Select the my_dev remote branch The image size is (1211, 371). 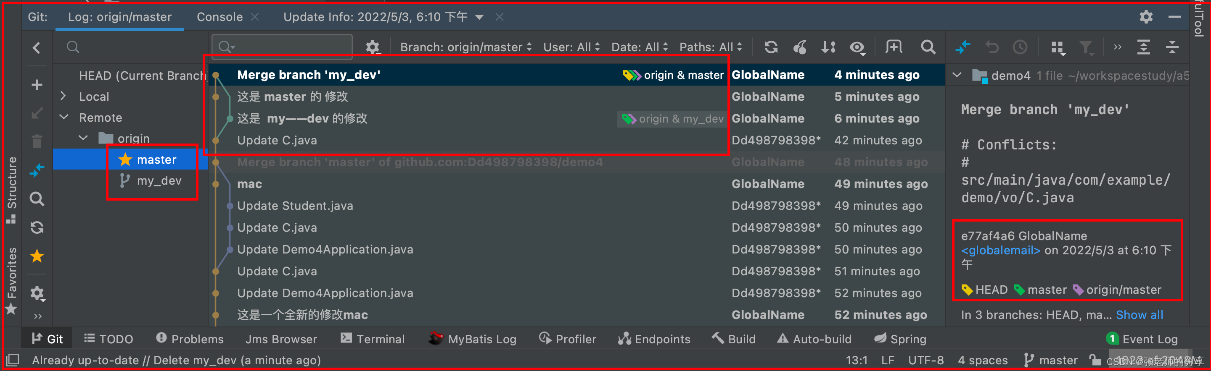[159, 180]
